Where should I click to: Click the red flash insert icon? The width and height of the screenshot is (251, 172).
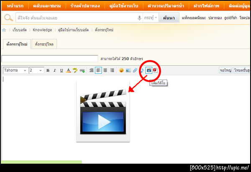155,70
